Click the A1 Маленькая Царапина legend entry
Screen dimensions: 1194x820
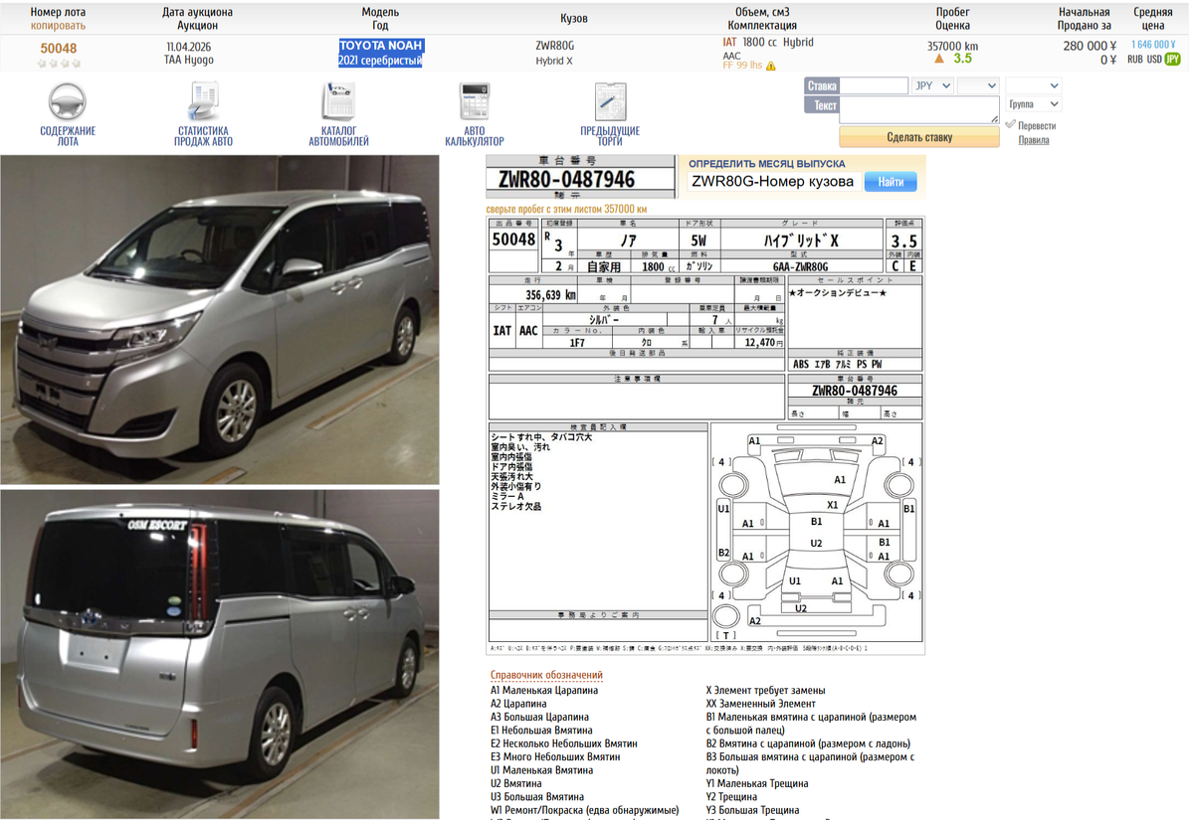(545, 690)
